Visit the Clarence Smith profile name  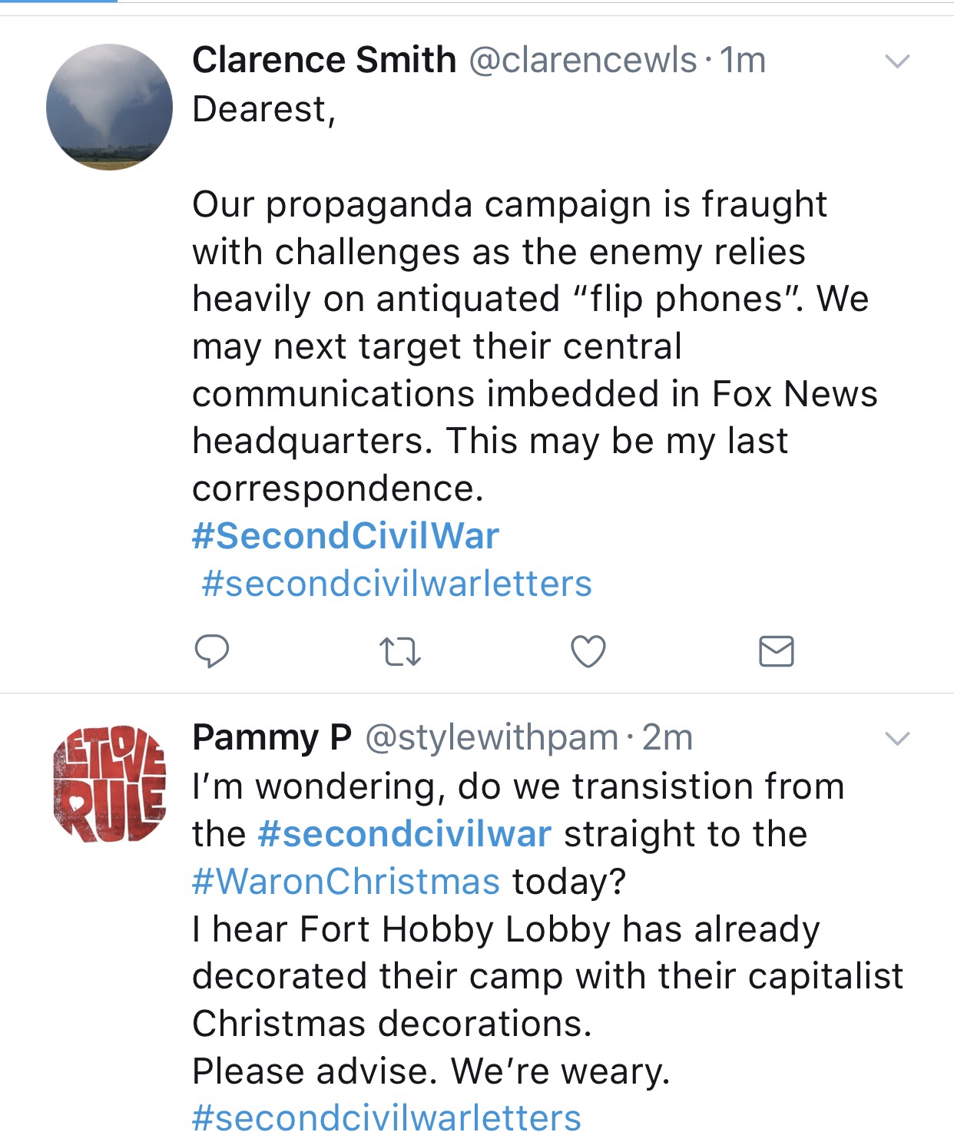point(324,60)
